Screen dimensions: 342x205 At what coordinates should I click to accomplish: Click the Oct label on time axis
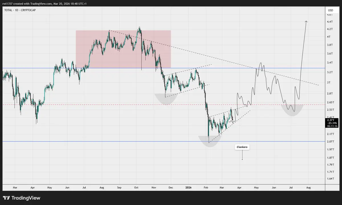[x=136, y=188]
